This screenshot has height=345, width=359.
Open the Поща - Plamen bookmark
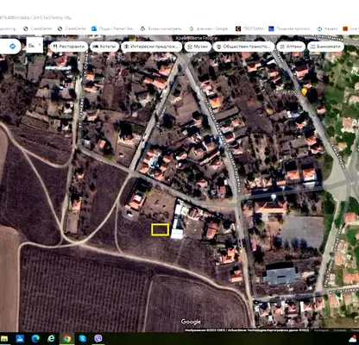(113, 28)
